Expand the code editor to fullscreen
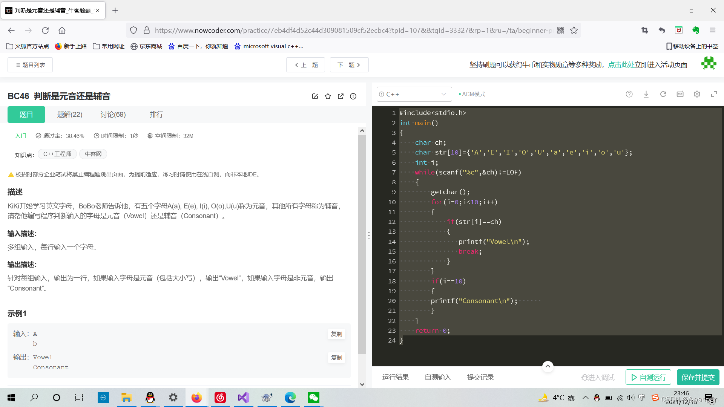The height and width of the screenshot is (407, 724). [714, 94]
